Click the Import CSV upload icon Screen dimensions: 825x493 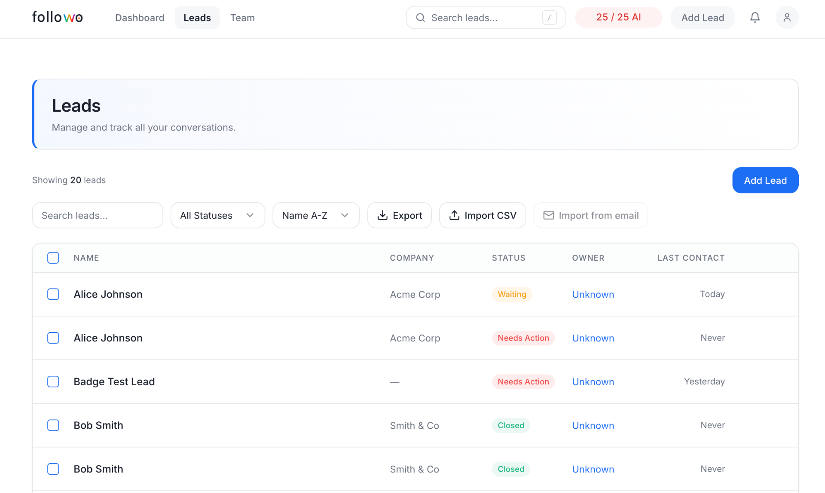point(454,215)
